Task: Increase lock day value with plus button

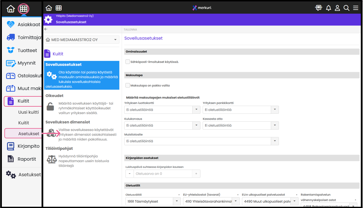Action: pos(196,174)
